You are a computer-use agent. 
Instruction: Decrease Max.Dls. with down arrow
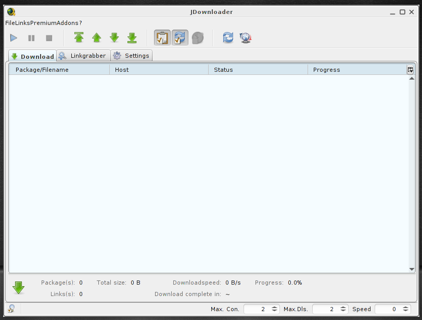tap(343, 311)
